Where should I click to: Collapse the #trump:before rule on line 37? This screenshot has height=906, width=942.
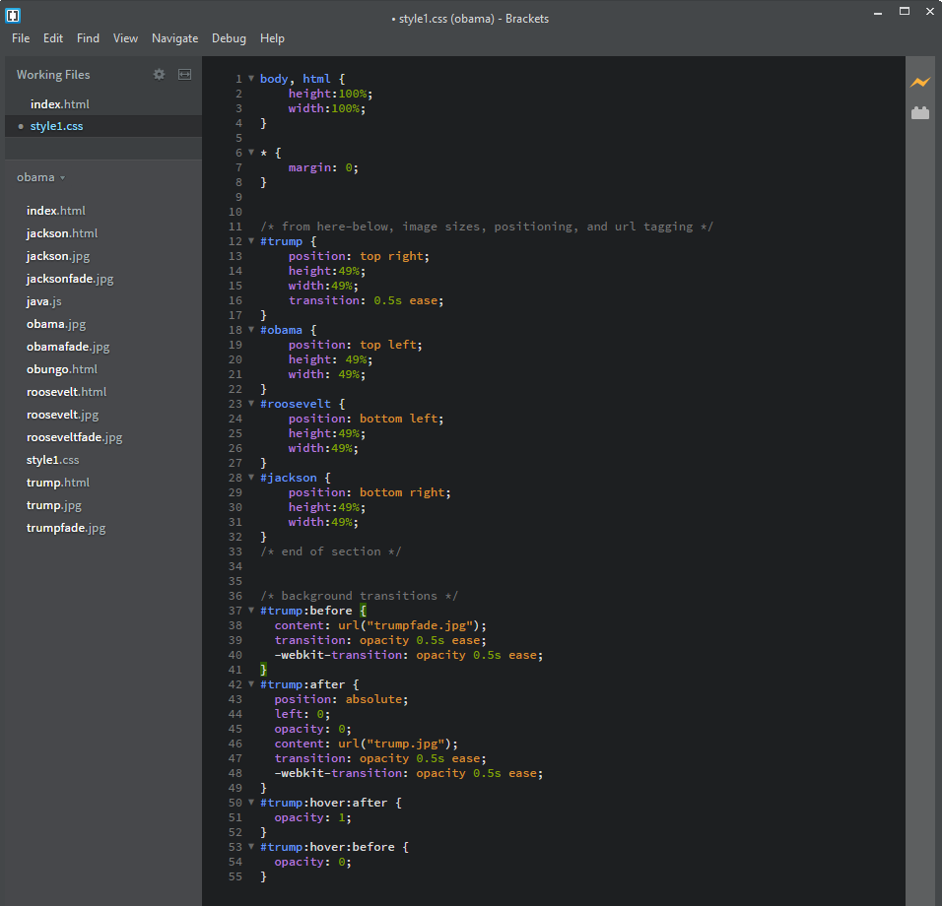click(251, 610)
